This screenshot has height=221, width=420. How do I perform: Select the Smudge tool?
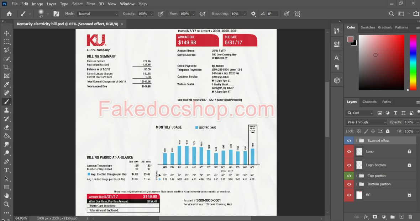[7, 144]
